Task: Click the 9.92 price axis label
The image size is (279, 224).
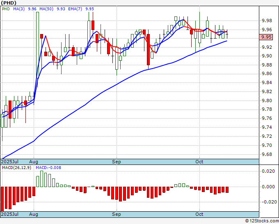Action: (x=267, y=47)
